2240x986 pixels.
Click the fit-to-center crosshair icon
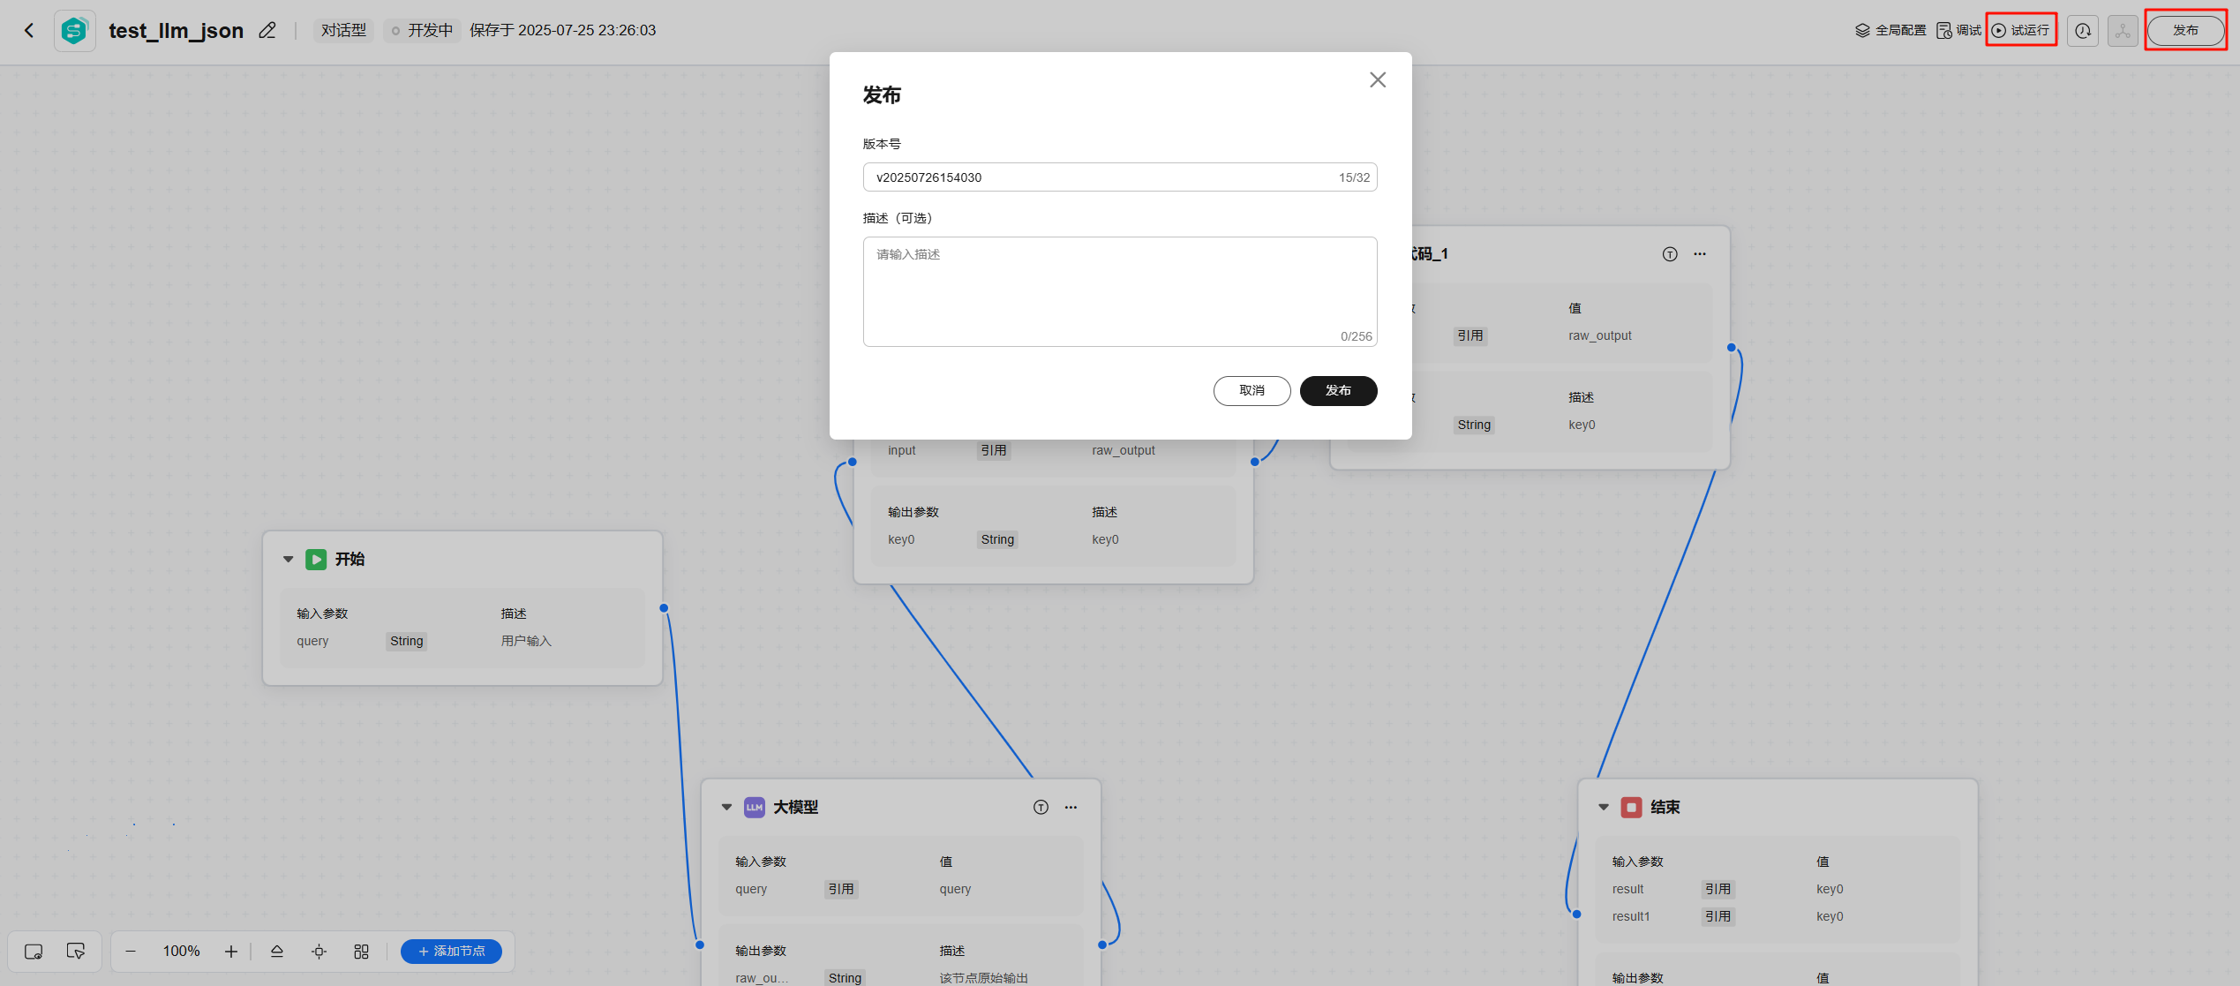[x=319, y=952]
